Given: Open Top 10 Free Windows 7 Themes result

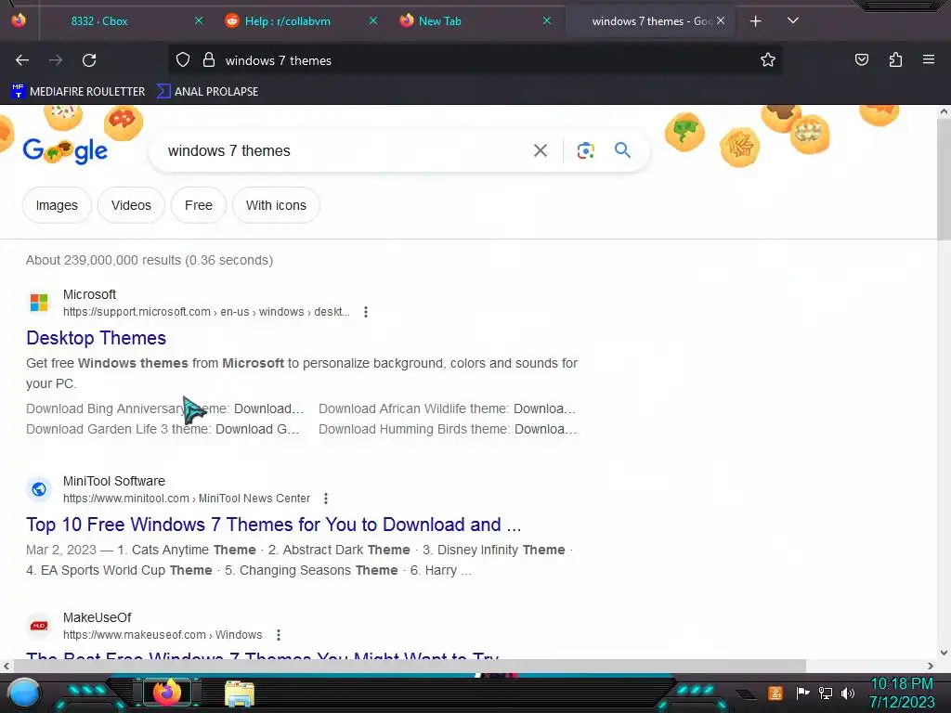Looking at the screenshot, I should (274, 525).
